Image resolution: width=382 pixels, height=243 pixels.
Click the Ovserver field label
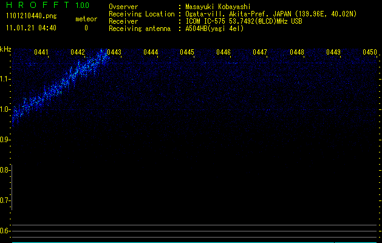point(123,7)
